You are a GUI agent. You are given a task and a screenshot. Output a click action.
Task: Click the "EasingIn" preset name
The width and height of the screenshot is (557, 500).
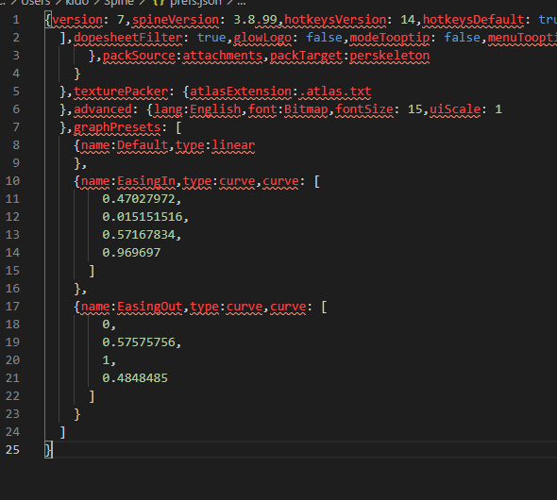[x=146, y=181]
